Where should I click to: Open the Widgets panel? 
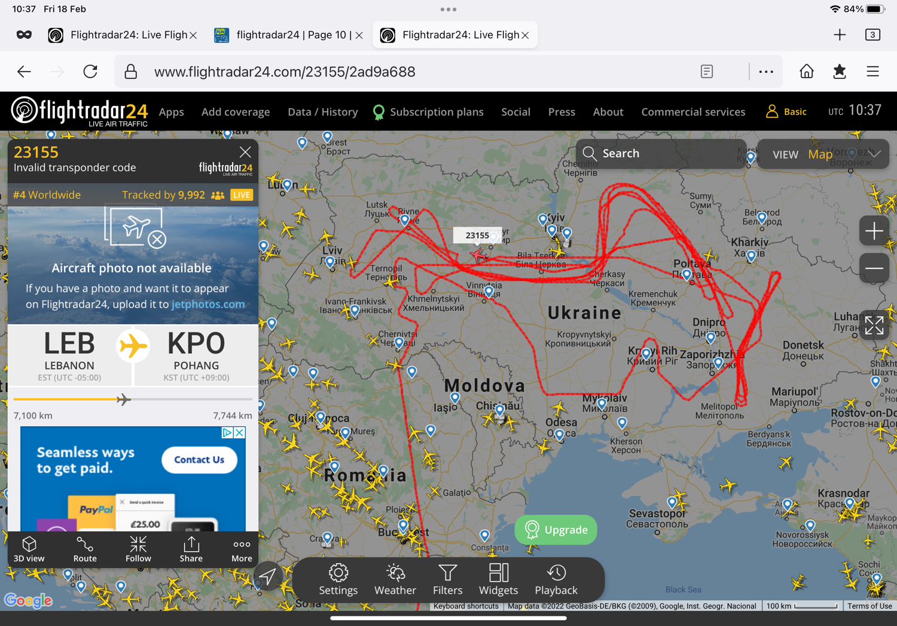[x=498, y=579]
